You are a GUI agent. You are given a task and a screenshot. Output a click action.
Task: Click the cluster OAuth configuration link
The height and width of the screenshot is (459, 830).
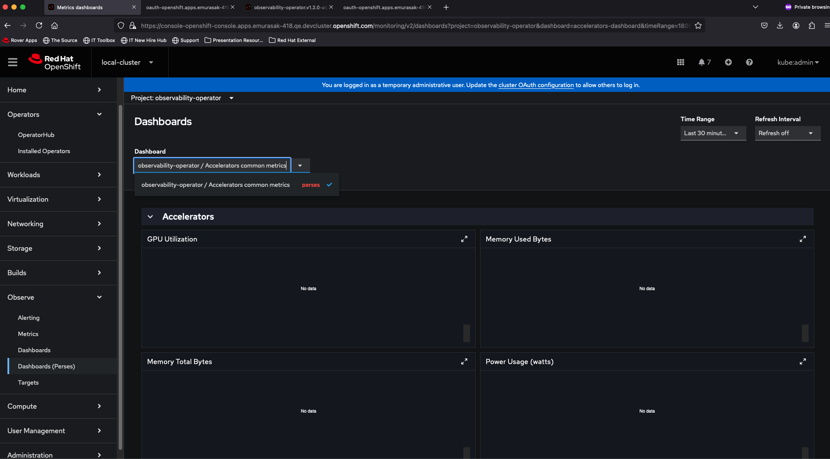(x=536, y=85)
